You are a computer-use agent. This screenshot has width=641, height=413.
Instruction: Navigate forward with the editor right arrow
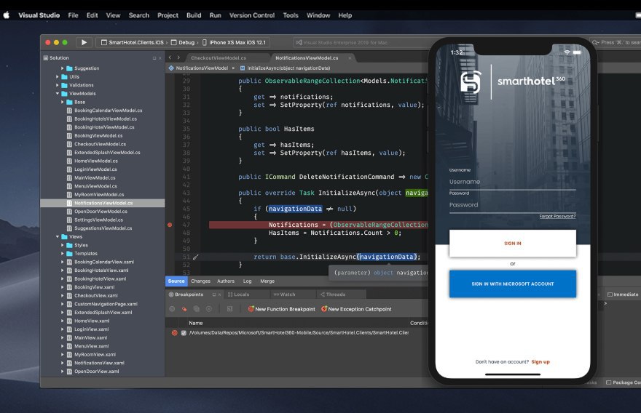tap(178, 57)
